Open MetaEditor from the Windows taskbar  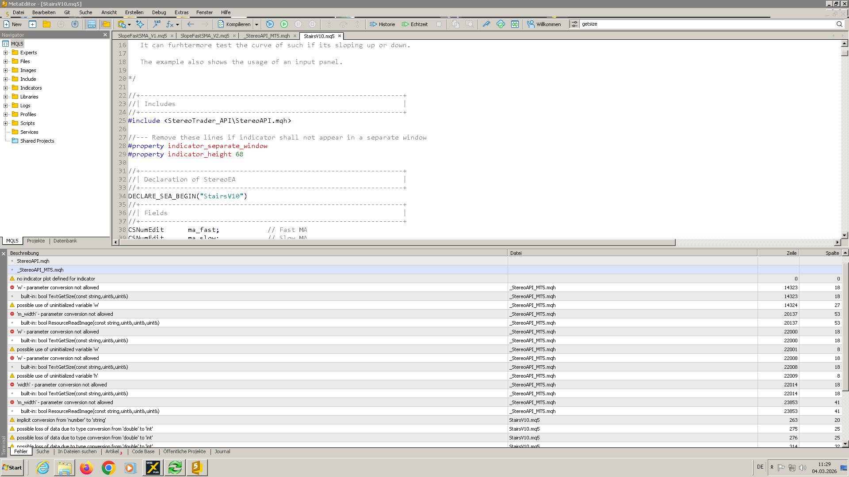click(196, 467)
